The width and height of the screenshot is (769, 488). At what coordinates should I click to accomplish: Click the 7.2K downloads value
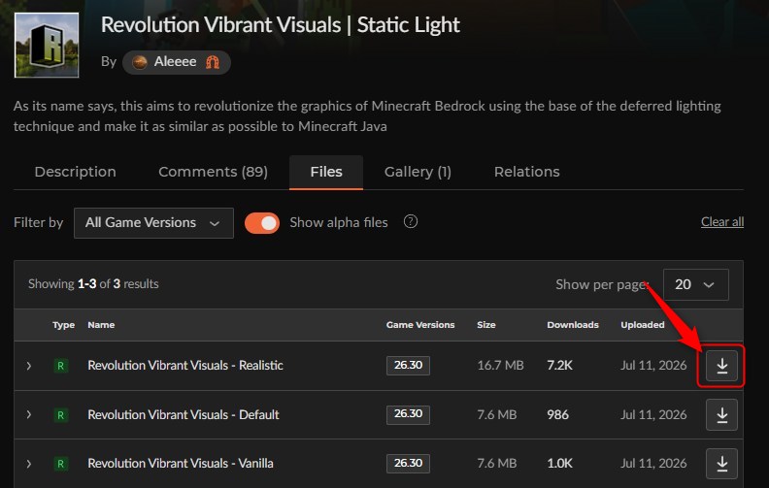(x=559, y=366)
